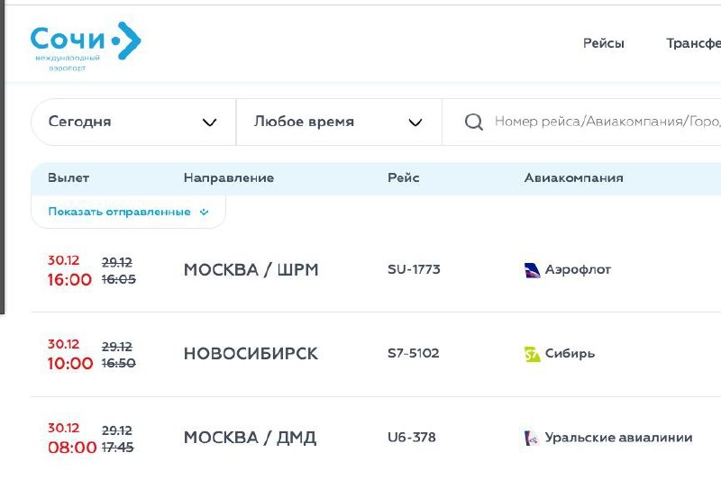Click the chevron next to Сегодня
Screen dimensions: 721x480
click(209, 122)
